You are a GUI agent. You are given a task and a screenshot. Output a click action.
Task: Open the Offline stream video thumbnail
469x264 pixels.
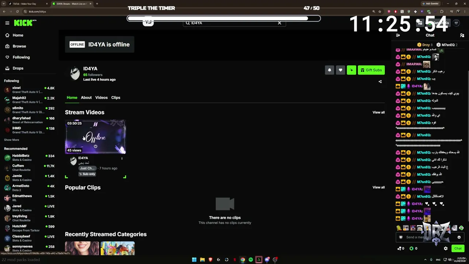point(95,137)
